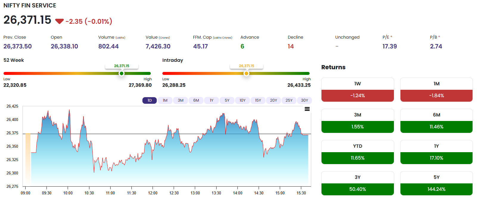Click the P/B value 2.74
The height and width of the screenshot is (203, 480).
[x=436, y=46]
